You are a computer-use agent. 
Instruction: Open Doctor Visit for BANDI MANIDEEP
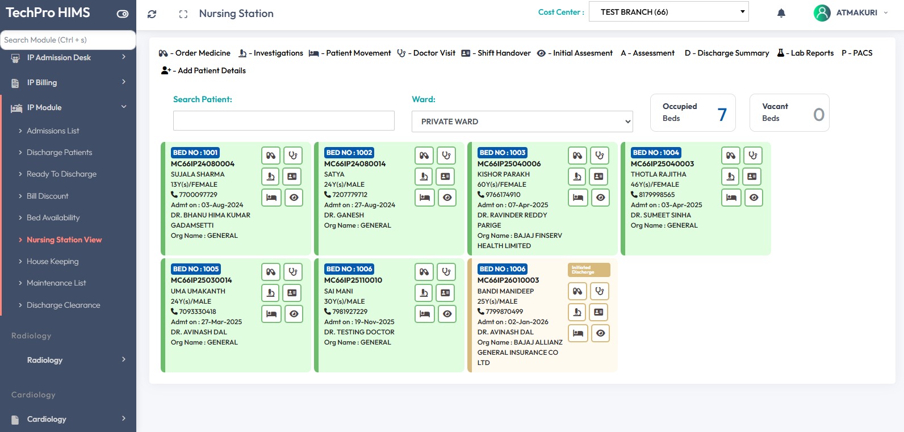600,291
